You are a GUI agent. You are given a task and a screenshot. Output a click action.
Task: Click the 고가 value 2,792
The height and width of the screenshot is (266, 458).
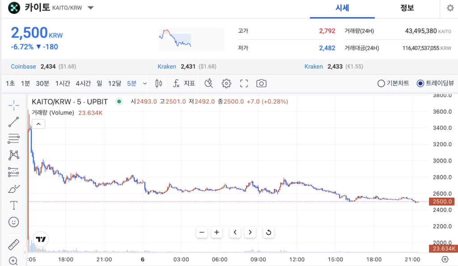[327, 31]
